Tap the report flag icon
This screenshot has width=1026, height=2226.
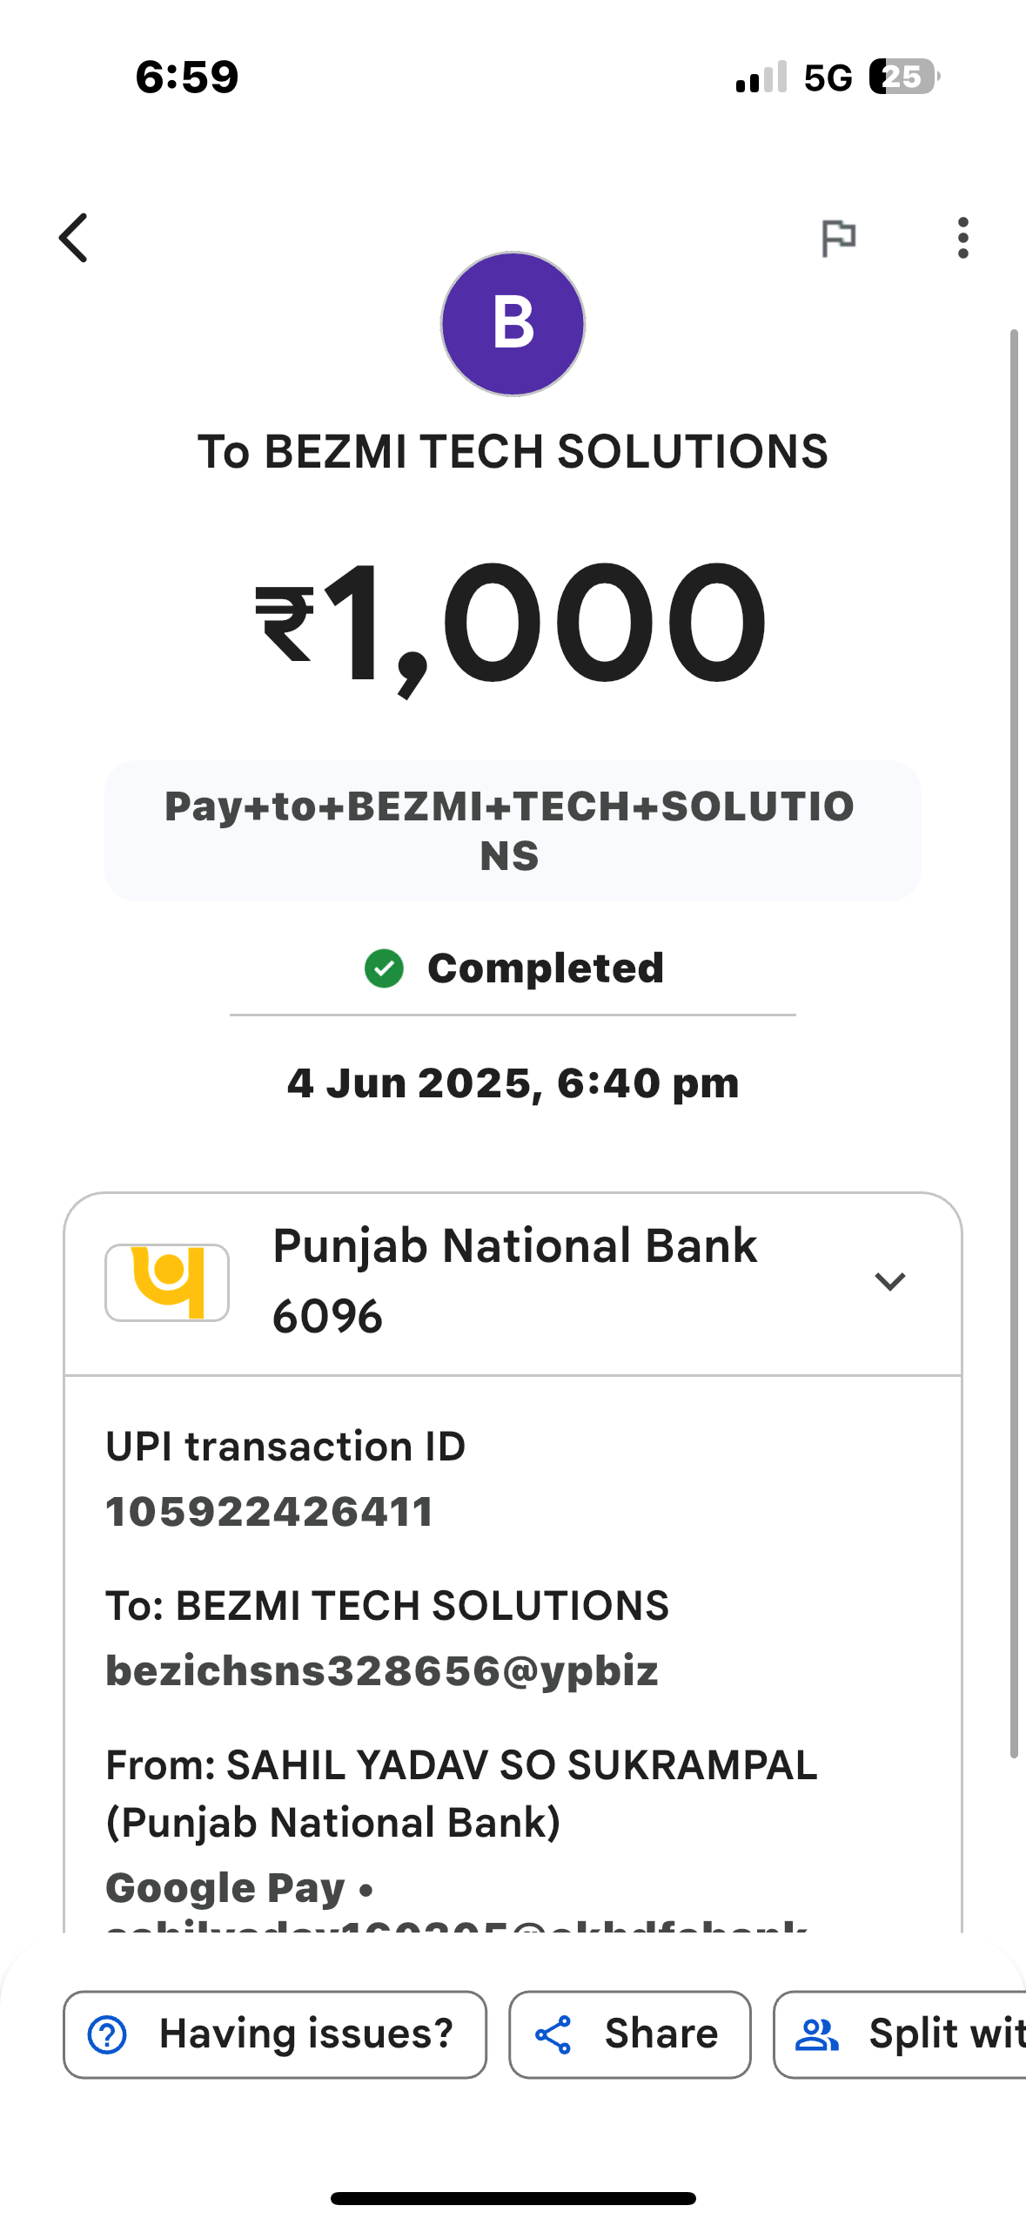click(x=839, y=238)
